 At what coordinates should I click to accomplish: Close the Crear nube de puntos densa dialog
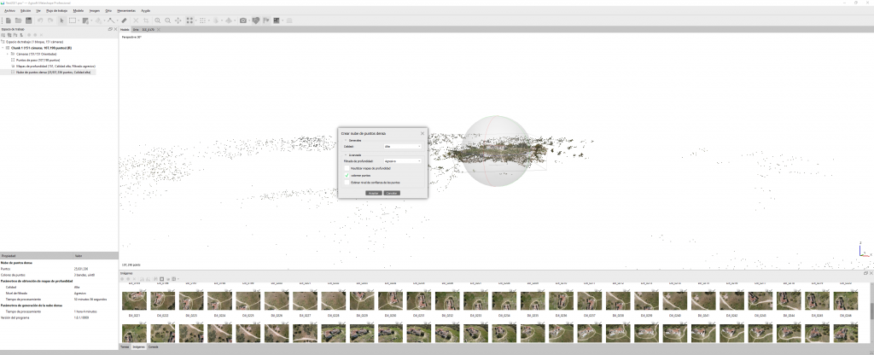(422, 133)
